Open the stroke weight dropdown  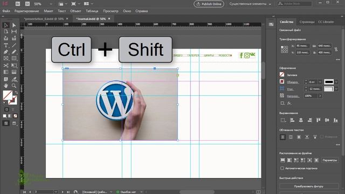320,82
